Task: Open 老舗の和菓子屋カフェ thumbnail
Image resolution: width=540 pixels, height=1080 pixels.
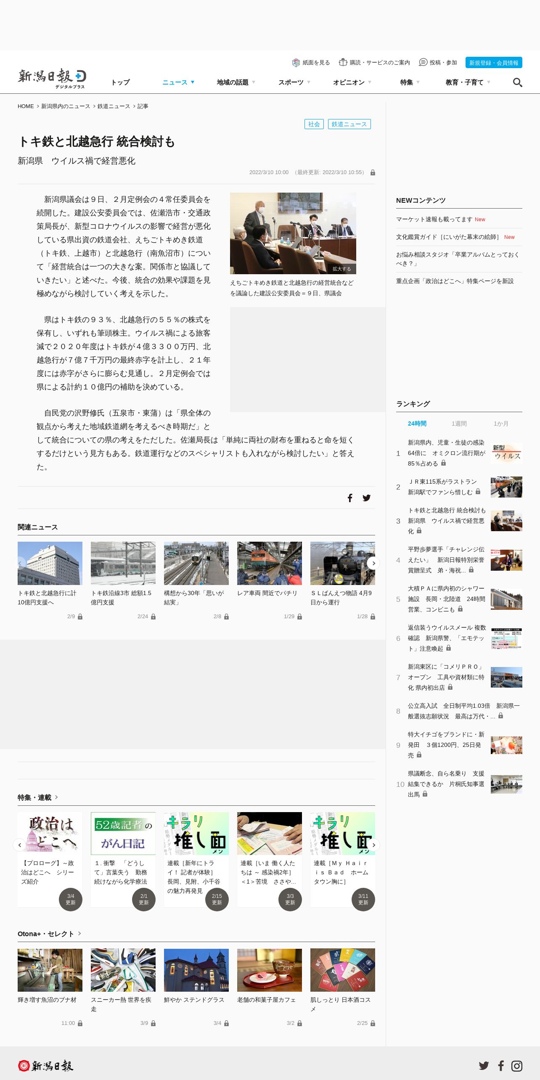Action: 269,970
